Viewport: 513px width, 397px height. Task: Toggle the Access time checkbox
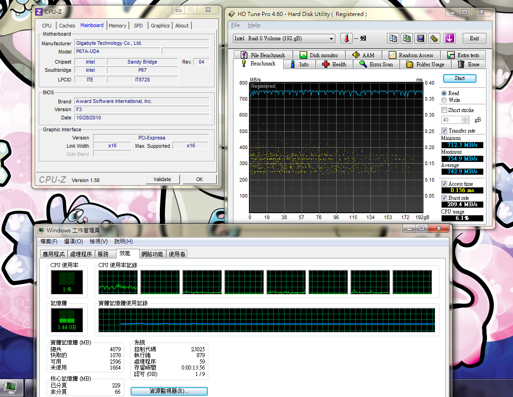tap(444, 184)
